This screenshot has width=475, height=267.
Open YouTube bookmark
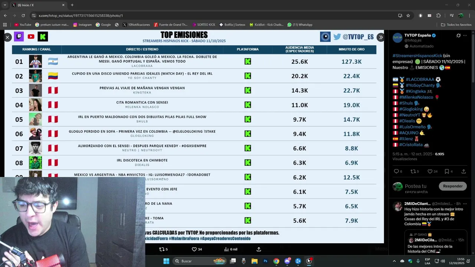[x=23, y=25]
